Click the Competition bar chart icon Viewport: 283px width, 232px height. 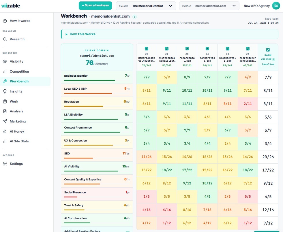pyautogui.click(x=5, y=71)
